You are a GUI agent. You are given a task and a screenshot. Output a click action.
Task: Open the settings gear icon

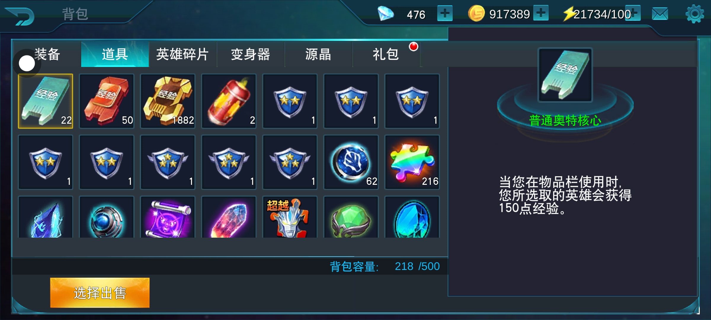(695, 14)
